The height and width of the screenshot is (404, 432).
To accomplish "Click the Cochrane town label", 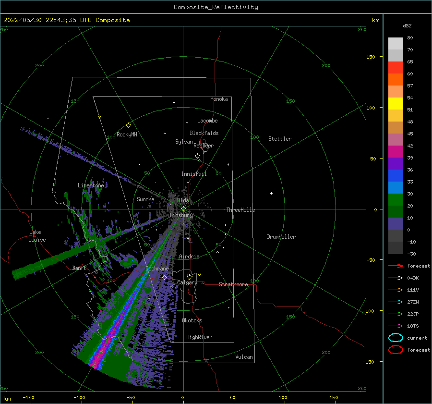I will tap(157, 269).
